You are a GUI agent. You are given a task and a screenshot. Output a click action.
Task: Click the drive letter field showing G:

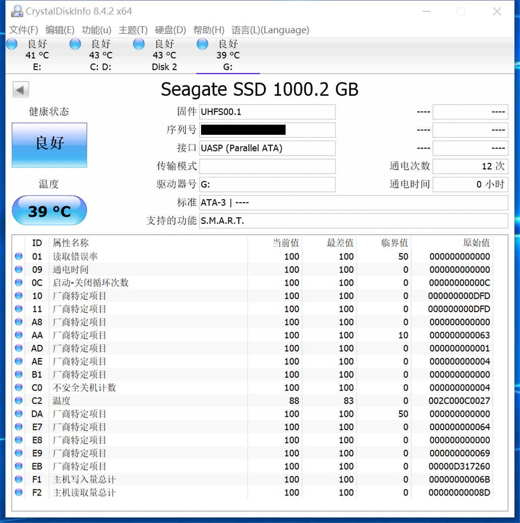pos(267,184)
